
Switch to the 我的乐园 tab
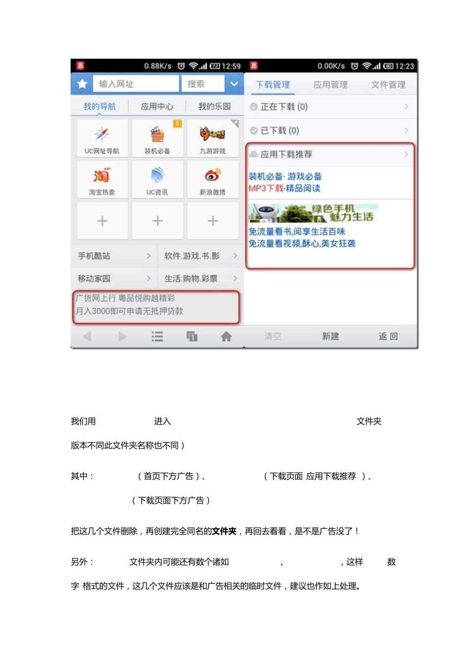point(214,106)
